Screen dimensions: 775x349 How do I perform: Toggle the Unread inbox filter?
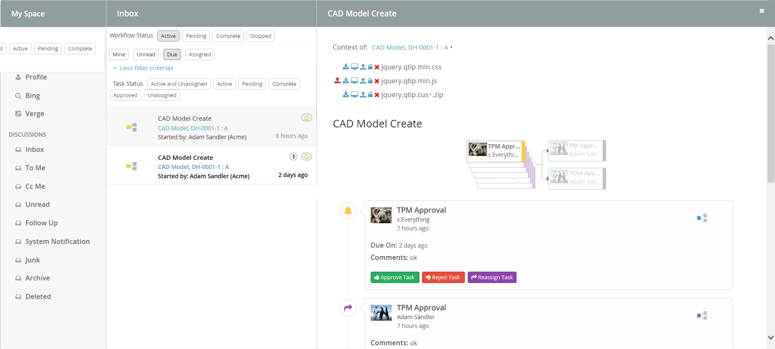click(x=146, y=55)
